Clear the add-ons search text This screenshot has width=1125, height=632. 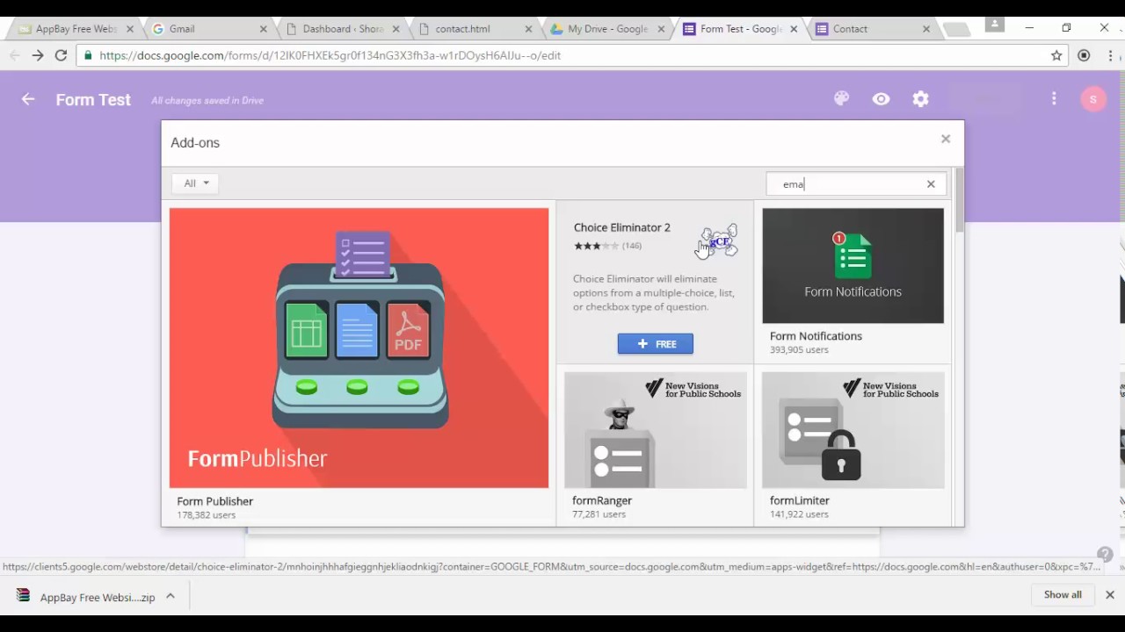[931, 184]
